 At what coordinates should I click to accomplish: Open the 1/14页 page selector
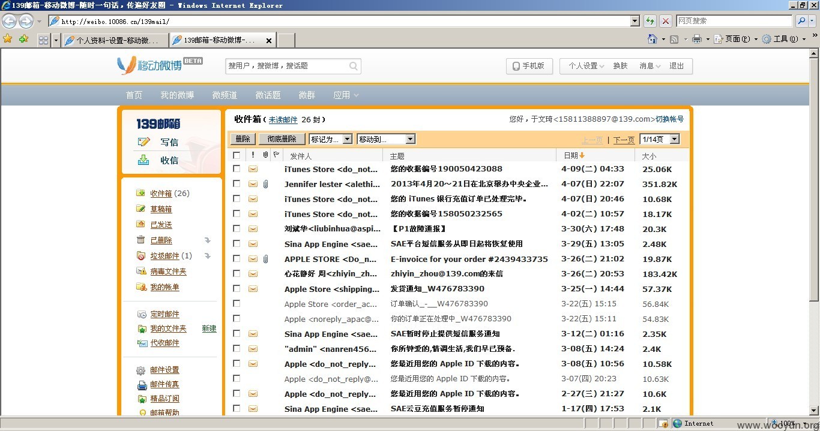click(x=660, y=139)
